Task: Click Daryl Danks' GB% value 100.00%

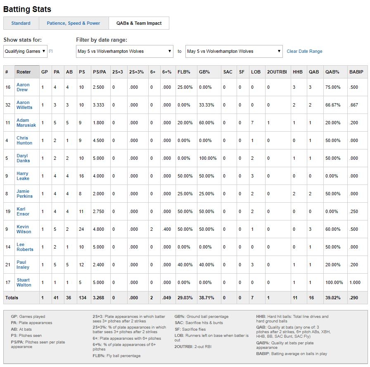Action: pos(208,158)
